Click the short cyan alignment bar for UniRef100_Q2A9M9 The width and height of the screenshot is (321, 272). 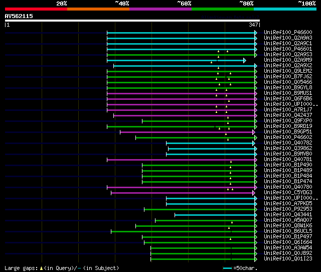click(175, 60)
